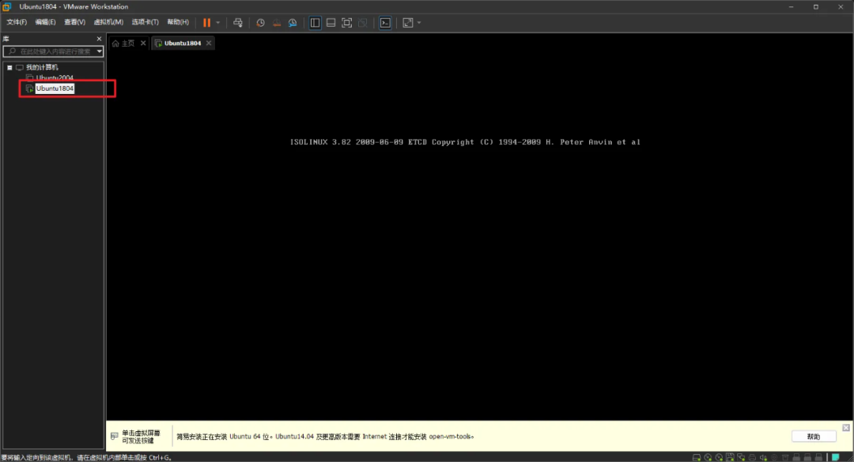This screenshot has width=854, height=462.
Task: Close the 库 library panel
Action: tap(99, 39)
